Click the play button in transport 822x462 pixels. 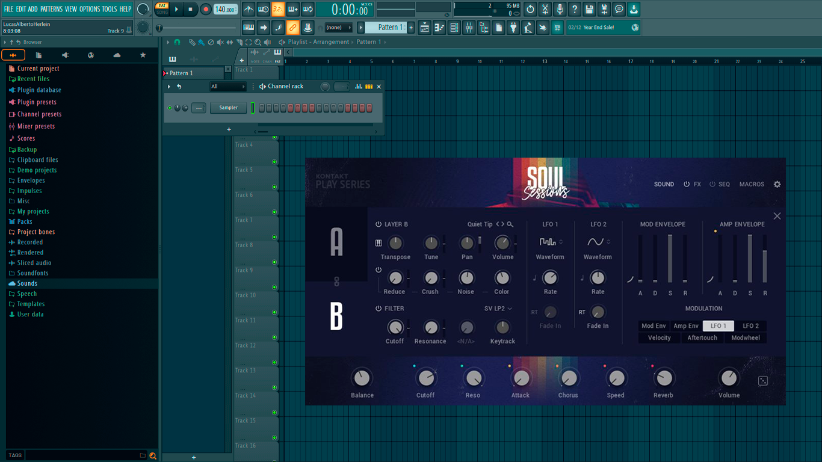coord(176,9)
